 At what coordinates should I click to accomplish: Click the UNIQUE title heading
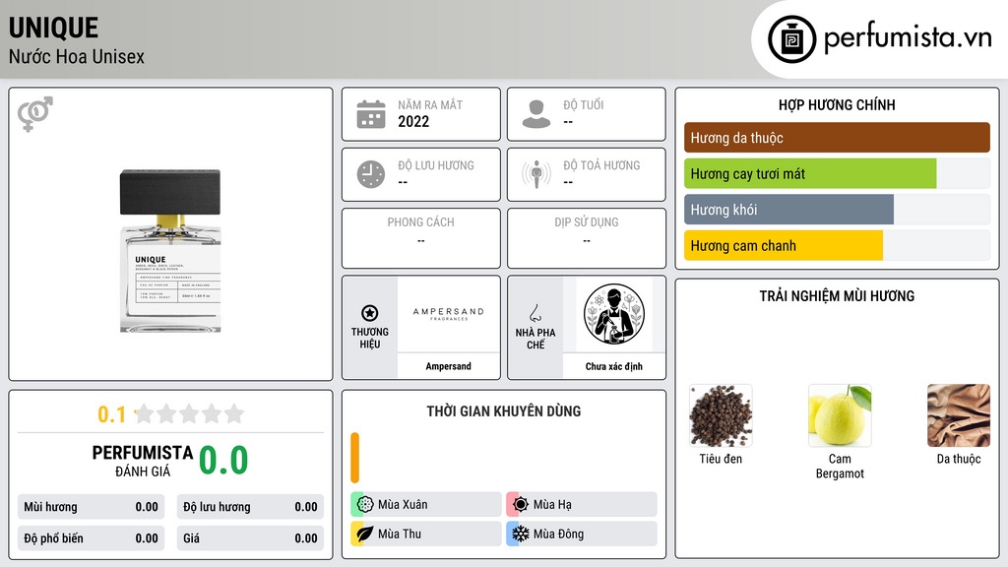pos(53,29)
